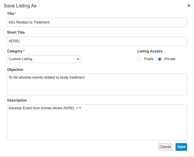194x157 pixels.
Task: Click the Public option label text
Action: coord(149,59)
